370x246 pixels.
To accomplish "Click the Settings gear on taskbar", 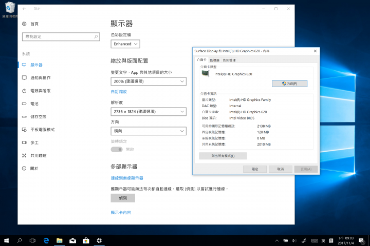I will [x=99, y=240].
